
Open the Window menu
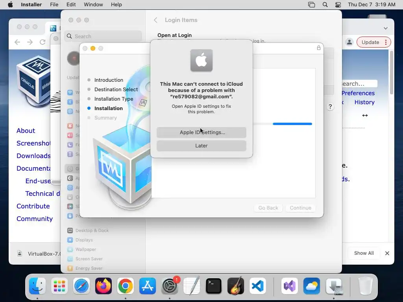[x=93, y=5]
